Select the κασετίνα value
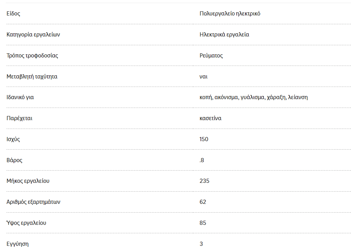Viewport: 351px width, 252px height. (211, 118)
